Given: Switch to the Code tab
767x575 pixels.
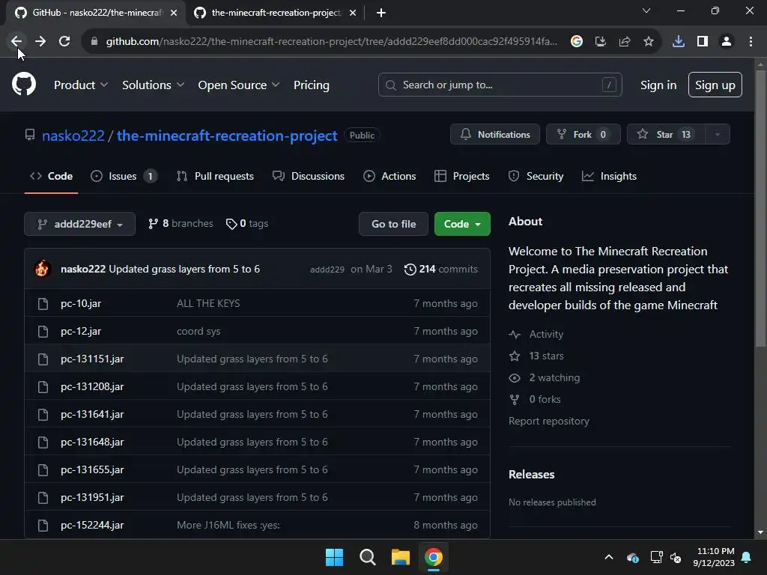Looking at the screenshot, I should (x=52, y=176).
